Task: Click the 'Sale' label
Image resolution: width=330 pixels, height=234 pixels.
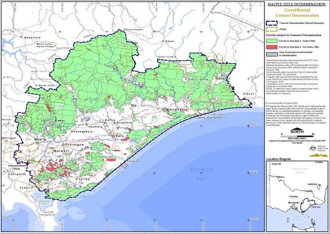Action: pyautogui.click(x=120, y=136)
